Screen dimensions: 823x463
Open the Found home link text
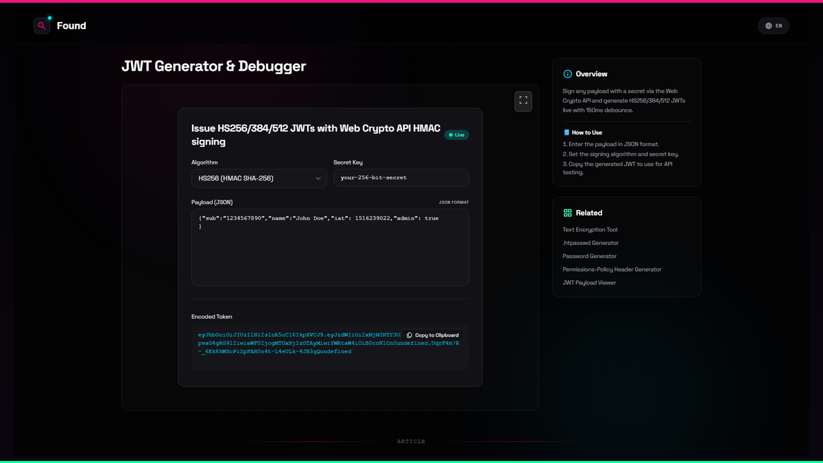(x=71, y=26)
